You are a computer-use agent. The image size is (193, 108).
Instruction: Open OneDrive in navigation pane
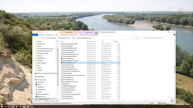[46, 73]
